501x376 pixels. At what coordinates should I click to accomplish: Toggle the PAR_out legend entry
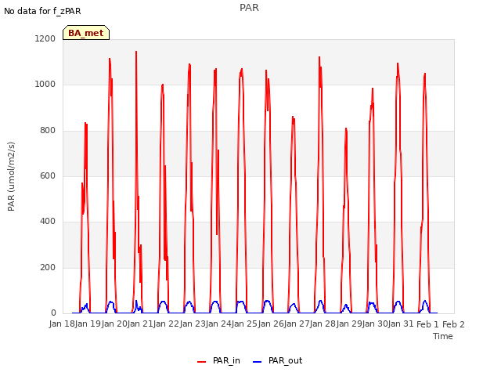coord(277,361)
